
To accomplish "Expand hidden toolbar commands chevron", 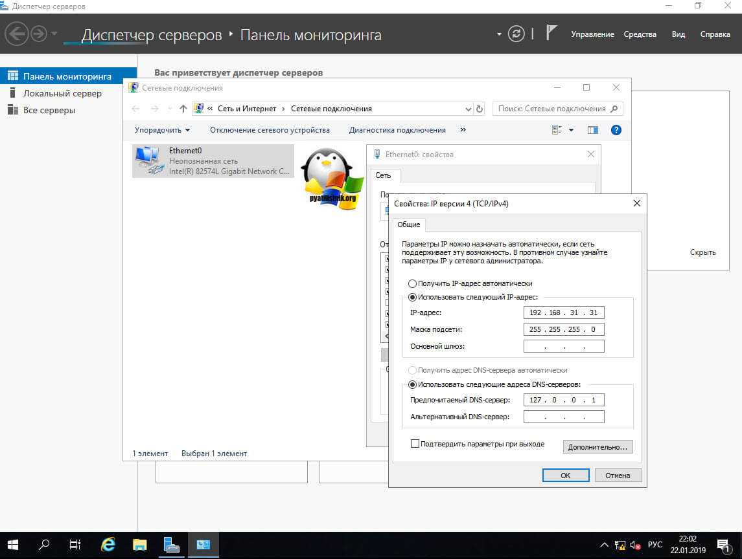I will 463,130.
